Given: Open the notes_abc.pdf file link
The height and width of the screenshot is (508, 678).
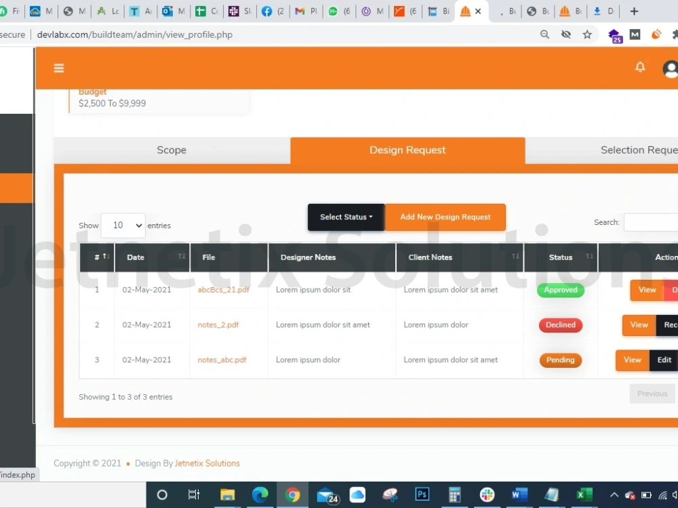Looking at the screenshot, I should point(222,360).
